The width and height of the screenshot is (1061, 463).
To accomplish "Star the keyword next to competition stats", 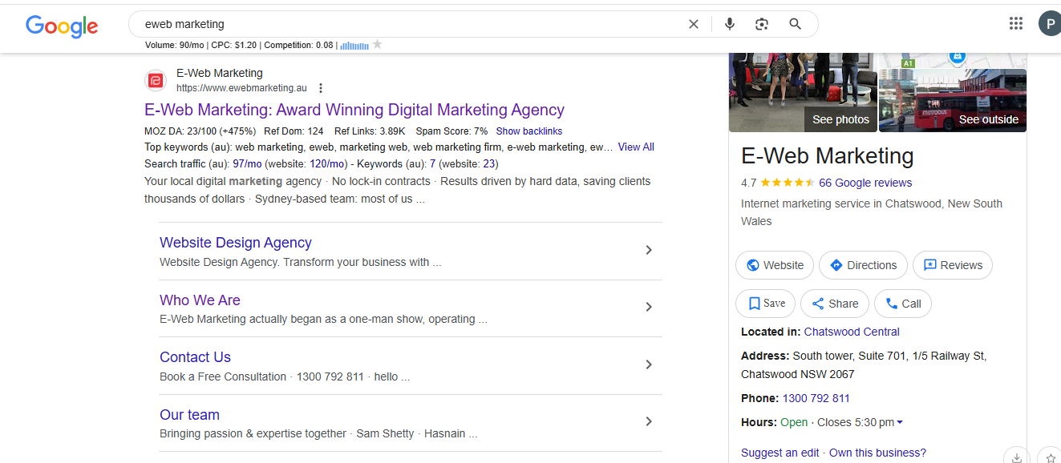I will [x=378, y=45].
